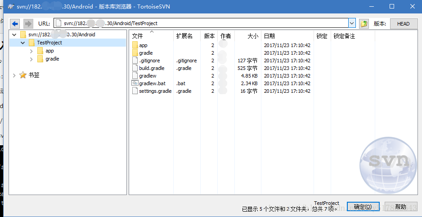This screenshot has height=217, width=422.
Task: Click the URL address input field
Action: coord(201,23)
